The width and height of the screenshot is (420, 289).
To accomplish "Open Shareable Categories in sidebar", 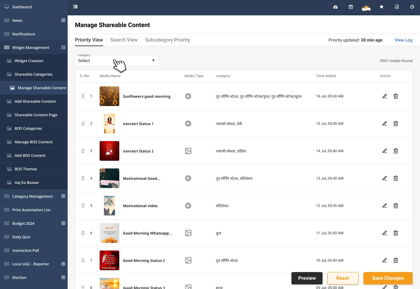I will [34, 74].
